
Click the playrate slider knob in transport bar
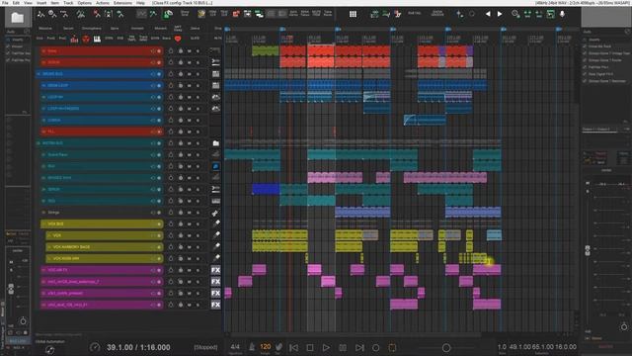446,347
